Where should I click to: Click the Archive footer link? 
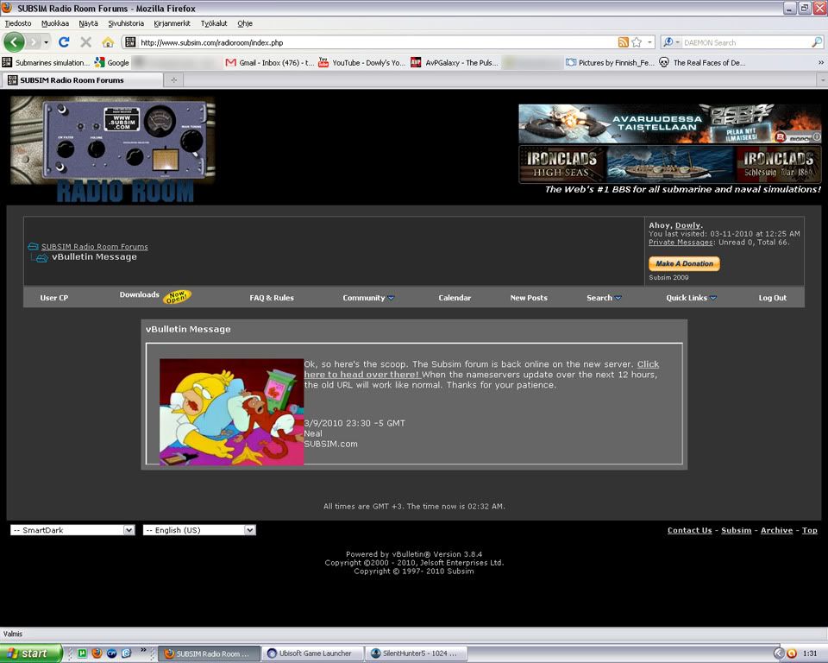(776, 530)
